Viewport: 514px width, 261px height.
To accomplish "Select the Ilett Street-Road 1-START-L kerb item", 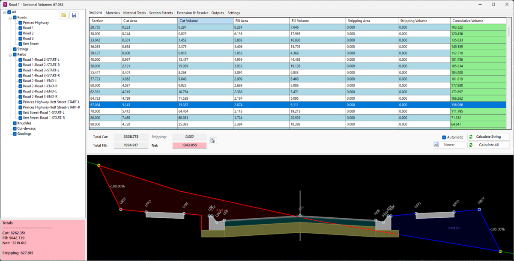I will (x=44, y=113).
